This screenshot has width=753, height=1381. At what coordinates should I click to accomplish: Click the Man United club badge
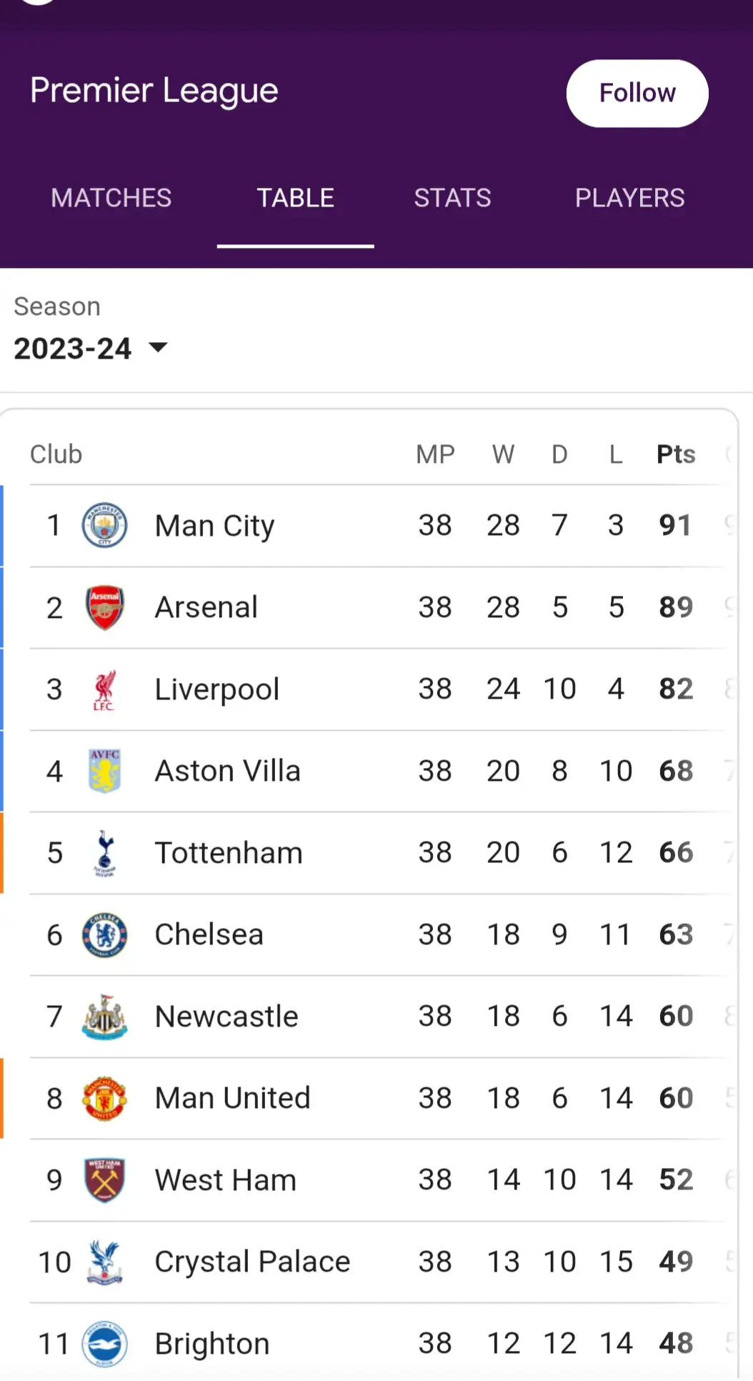pos(104,1098)
